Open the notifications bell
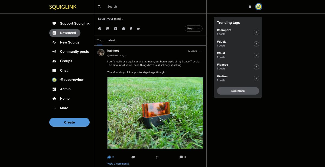This screenshot has width=325, height=167. [x=250, y=7]
